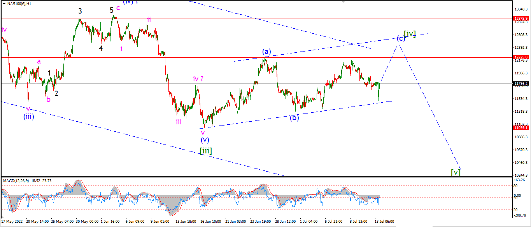The width and height of the screenshot is (531, 227).
Task: Select the blue (c) wave label
Action: tap(401, 38)
